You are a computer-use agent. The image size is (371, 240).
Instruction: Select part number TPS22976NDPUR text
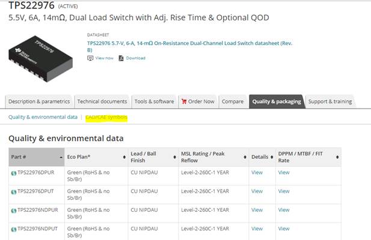tap(38, 210)
